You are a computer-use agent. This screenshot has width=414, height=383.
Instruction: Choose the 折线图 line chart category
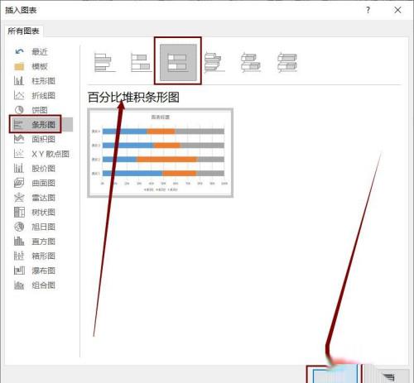coord(35,95)
